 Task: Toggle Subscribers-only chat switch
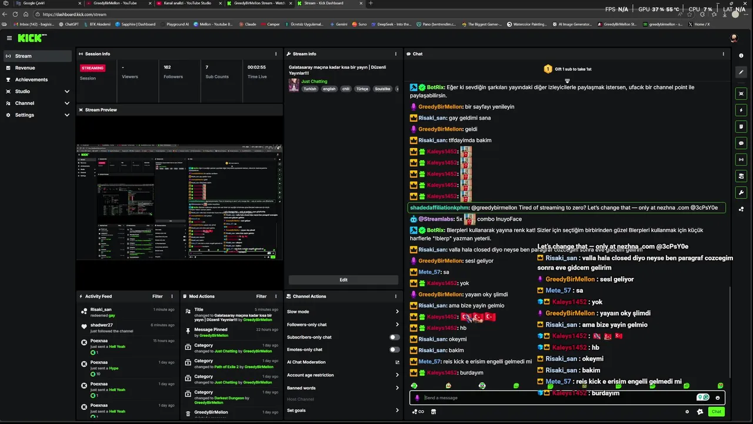(394, 337)
